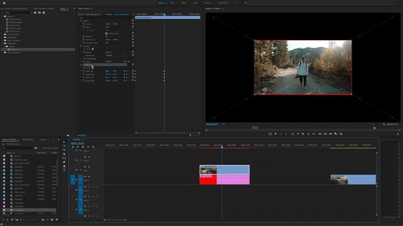Click Mark Out in Program monitor

286,134
